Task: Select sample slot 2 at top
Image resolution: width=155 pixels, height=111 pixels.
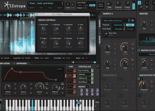Action: 147,3
